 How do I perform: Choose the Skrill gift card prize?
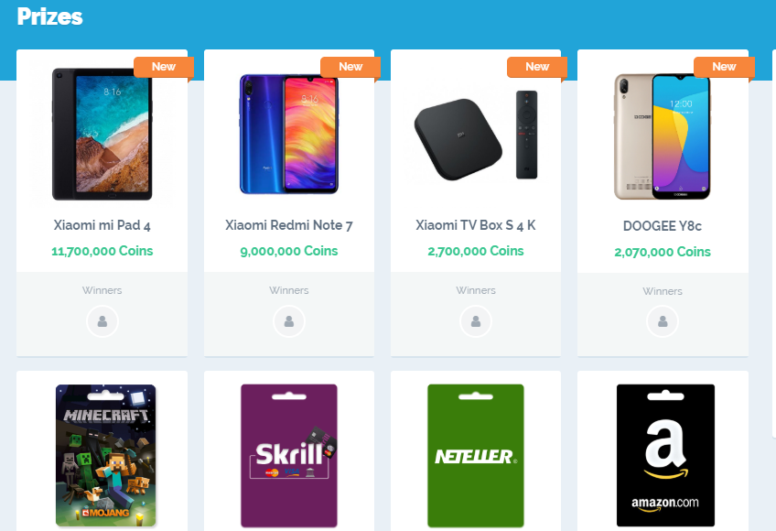click(x=289, y=456)
